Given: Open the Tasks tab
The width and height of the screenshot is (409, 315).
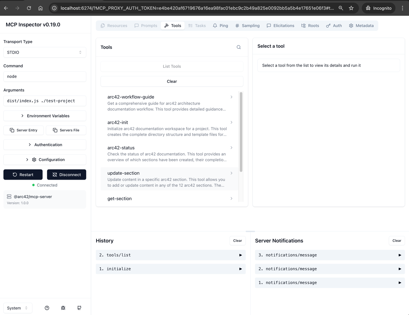Looking at the screenshot, I should [x=197, y=26].
